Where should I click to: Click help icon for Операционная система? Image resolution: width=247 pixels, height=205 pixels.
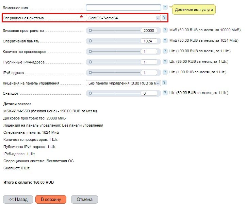coord(165,18)
